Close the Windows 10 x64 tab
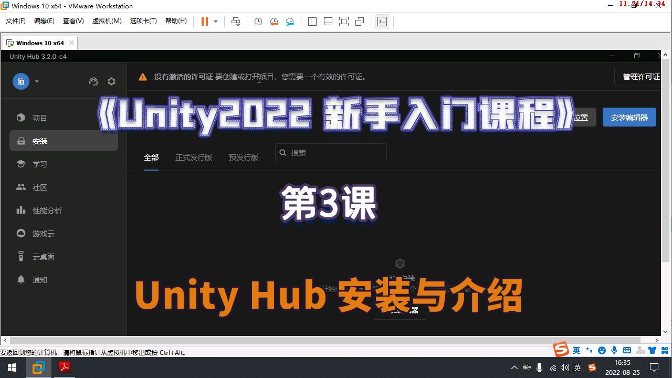This screenshot has height=378, width=672. pyautogui.click(x=72, y=43)
